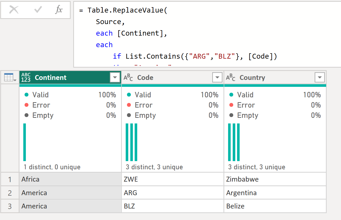Screen dimensions: 341x220
Task: Click inside the formula bar editor
Action: coord(207,34)
